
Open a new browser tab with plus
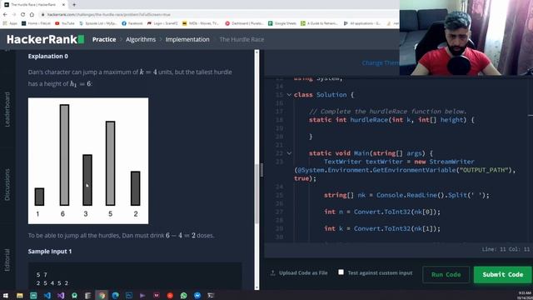coord(74,5)
